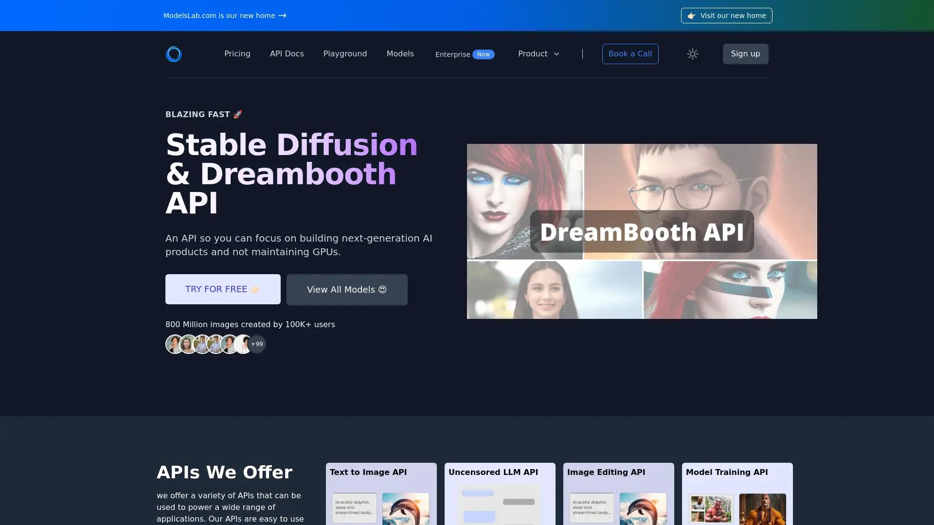Click the Models navigation link
The width and height of the screenshot is (934, 525).
(x=400, y=54)
